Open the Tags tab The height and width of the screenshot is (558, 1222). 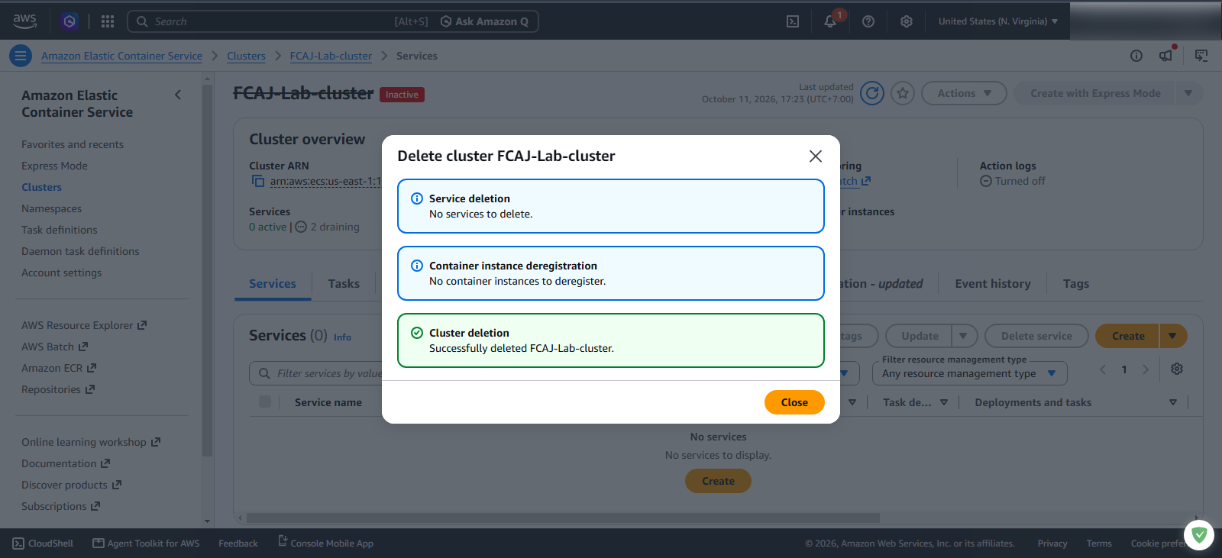pyautogui.click(x=1076, y=284)
